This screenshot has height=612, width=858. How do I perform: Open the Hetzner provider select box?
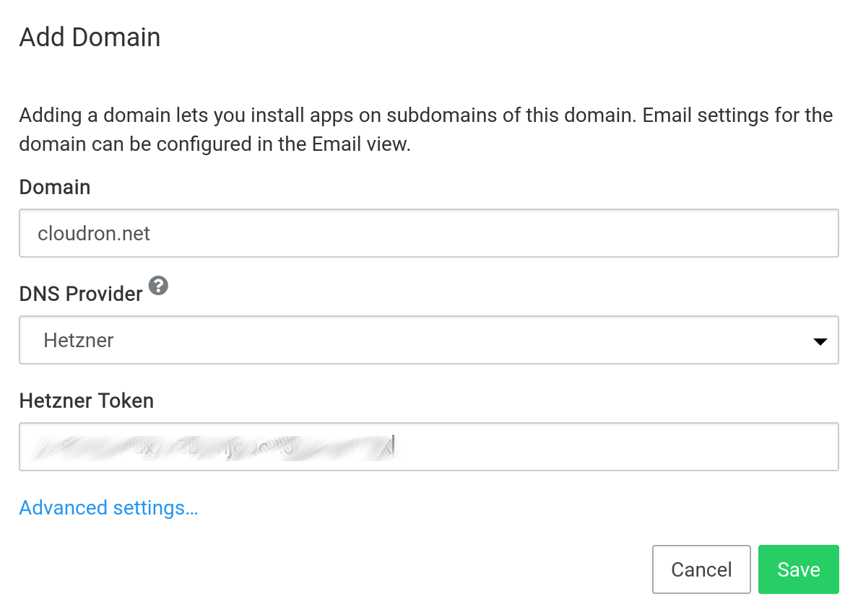tap(428, 340)
